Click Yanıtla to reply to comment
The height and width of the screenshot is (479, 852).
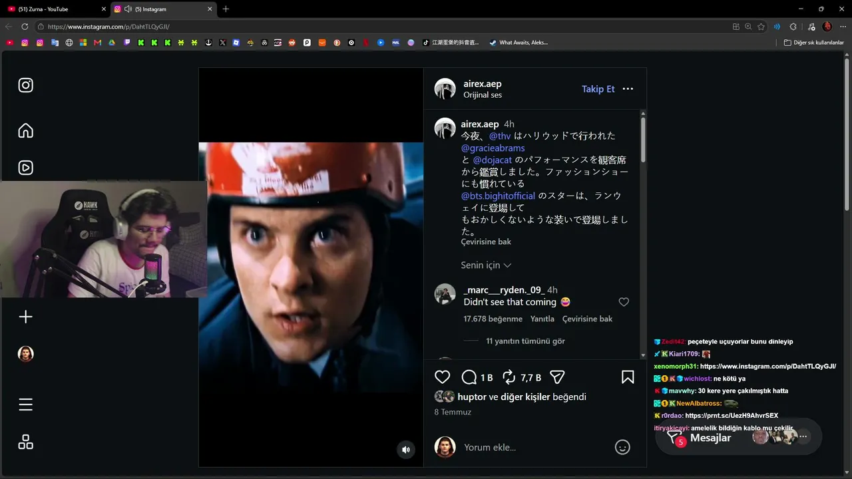(x=542, y=319)
